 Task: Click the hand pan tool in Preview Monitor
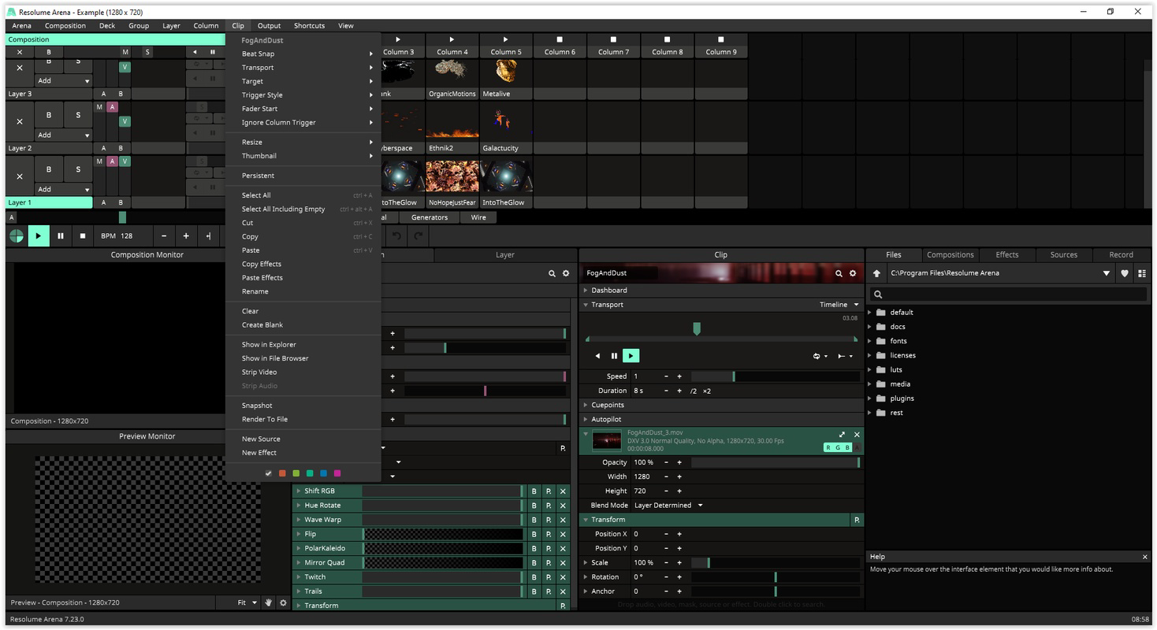pyautogui.click(x=268, y=602)
